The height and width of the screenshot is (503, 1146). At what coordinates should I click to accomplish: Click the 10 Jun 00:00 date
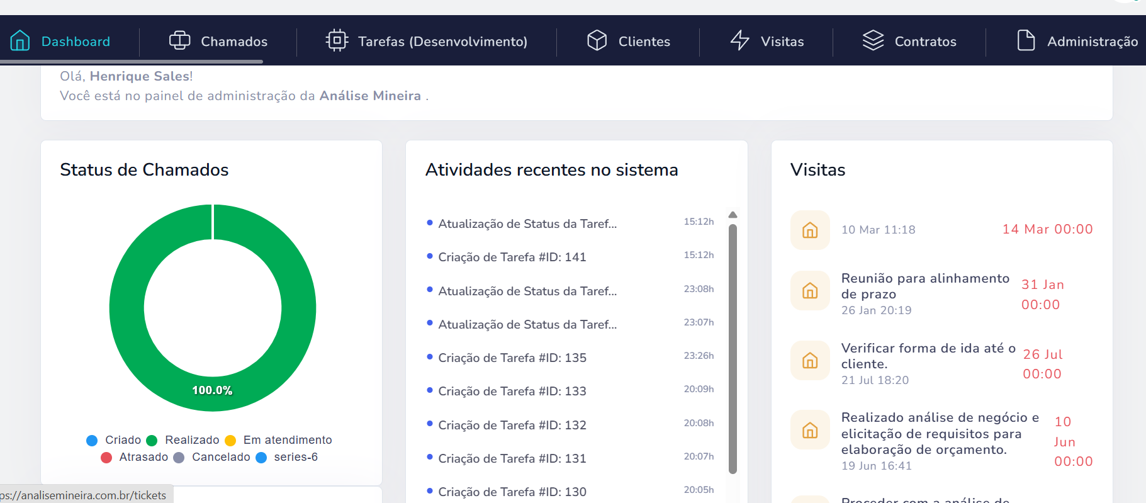pyautogui.click(x=1074, y=441)
